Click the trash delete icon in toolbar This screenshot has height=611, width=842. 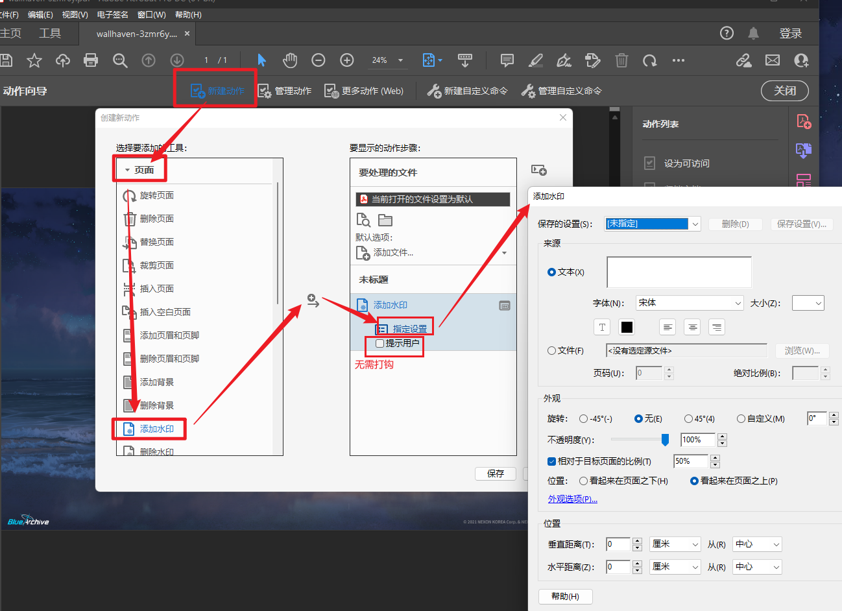click(621, 60)
